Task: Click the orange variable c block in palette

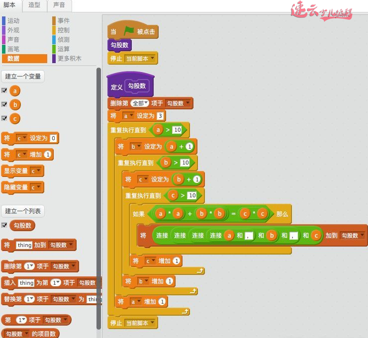Action: point(15,118)
